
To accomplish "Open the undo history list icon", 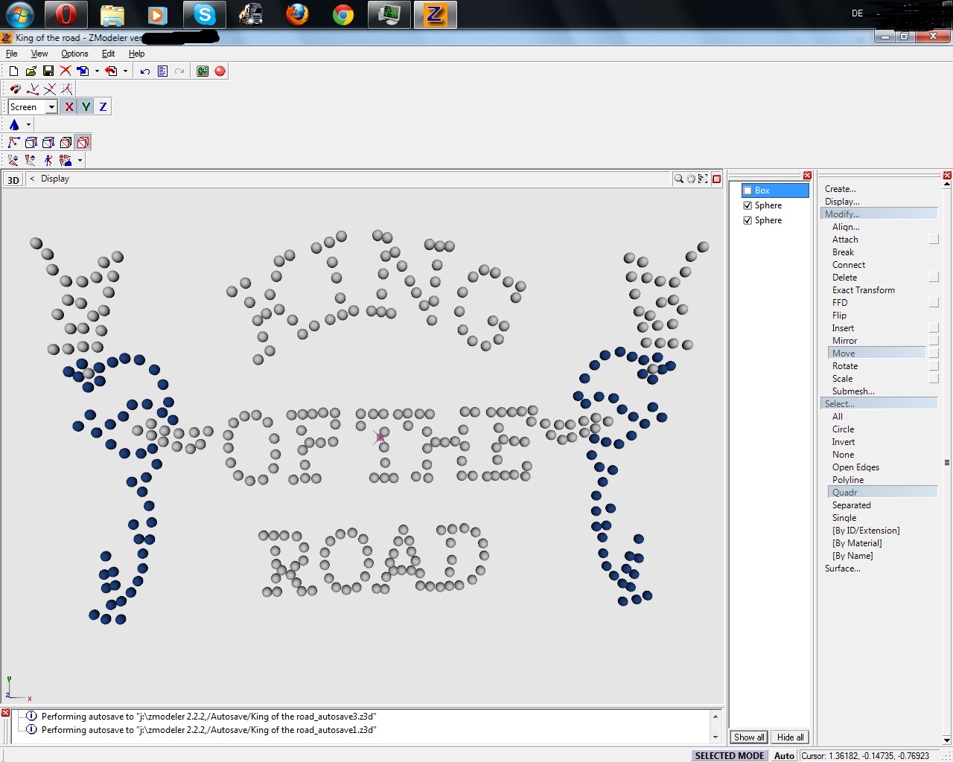I will (x=162, y=71).
